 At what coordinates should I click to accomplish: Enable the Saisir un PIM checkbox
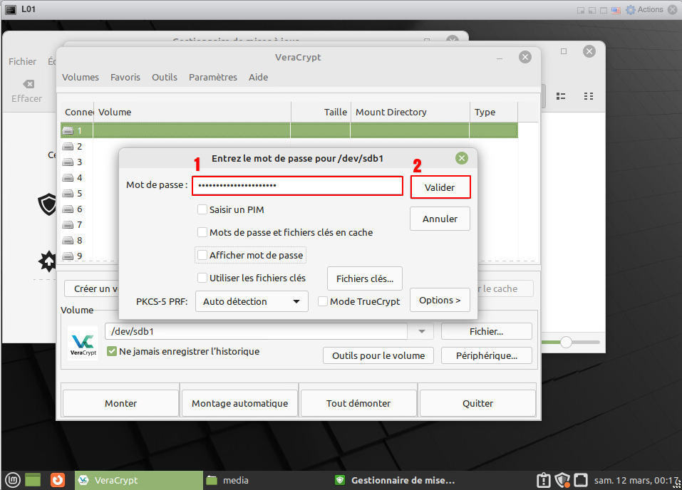tap(202, 210)
